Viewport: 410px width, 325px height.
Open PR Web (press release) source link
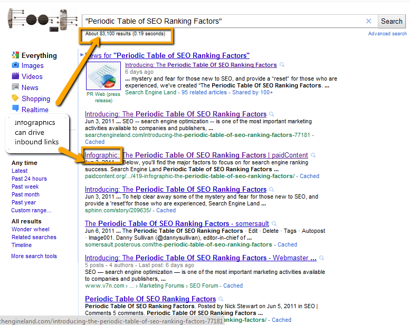(103, 97)
